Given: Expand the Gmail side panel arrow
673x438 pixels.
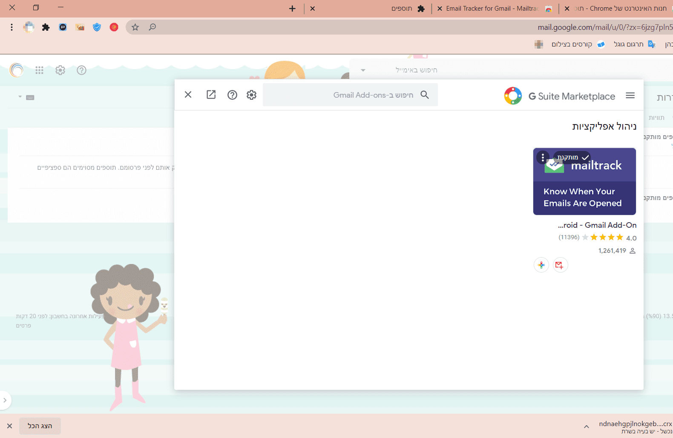Looking at the screenshot, I should tap(5, 400).
